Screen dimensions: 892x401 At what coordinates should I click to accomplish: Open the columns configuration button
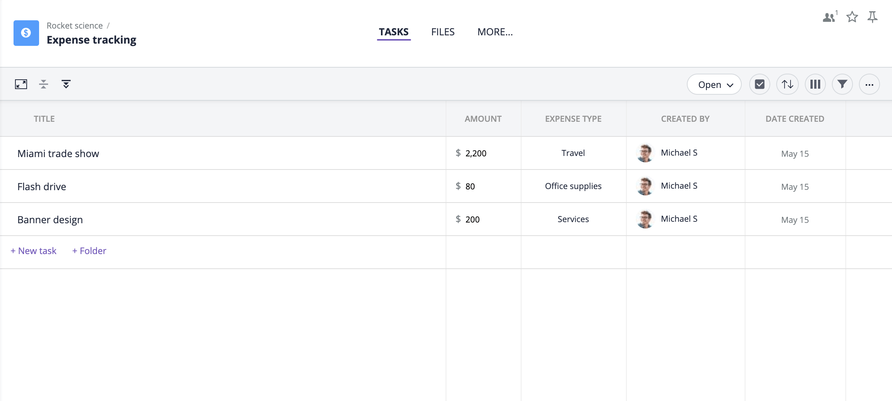pyautogui.click(x=815, y=85)
